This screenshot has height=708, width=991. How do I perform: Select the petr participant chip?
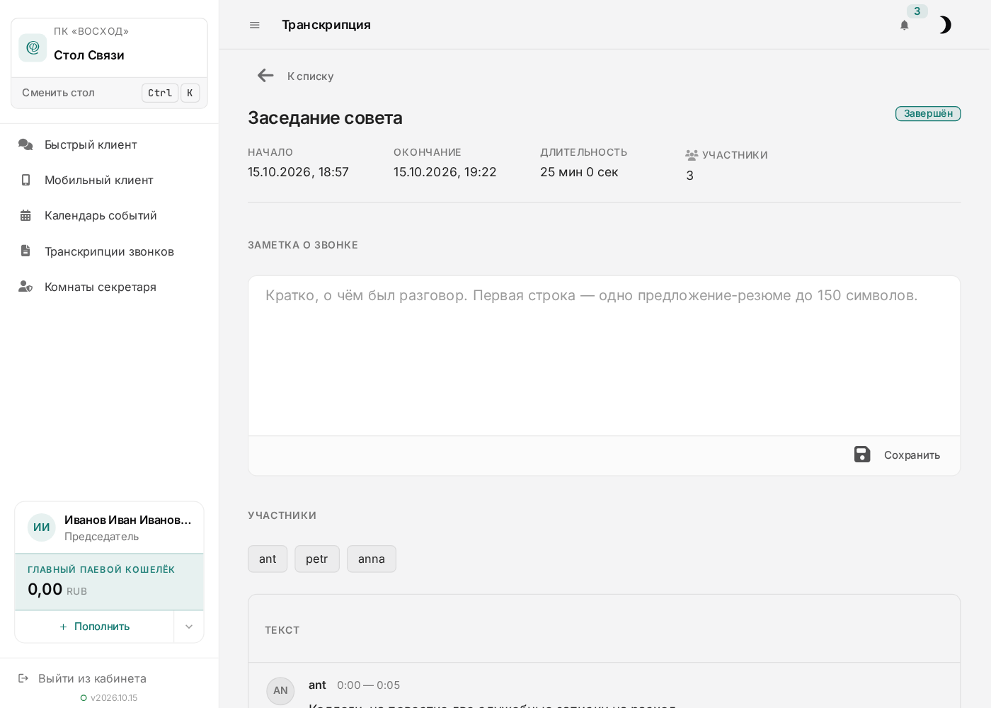(x=317, y=559)
